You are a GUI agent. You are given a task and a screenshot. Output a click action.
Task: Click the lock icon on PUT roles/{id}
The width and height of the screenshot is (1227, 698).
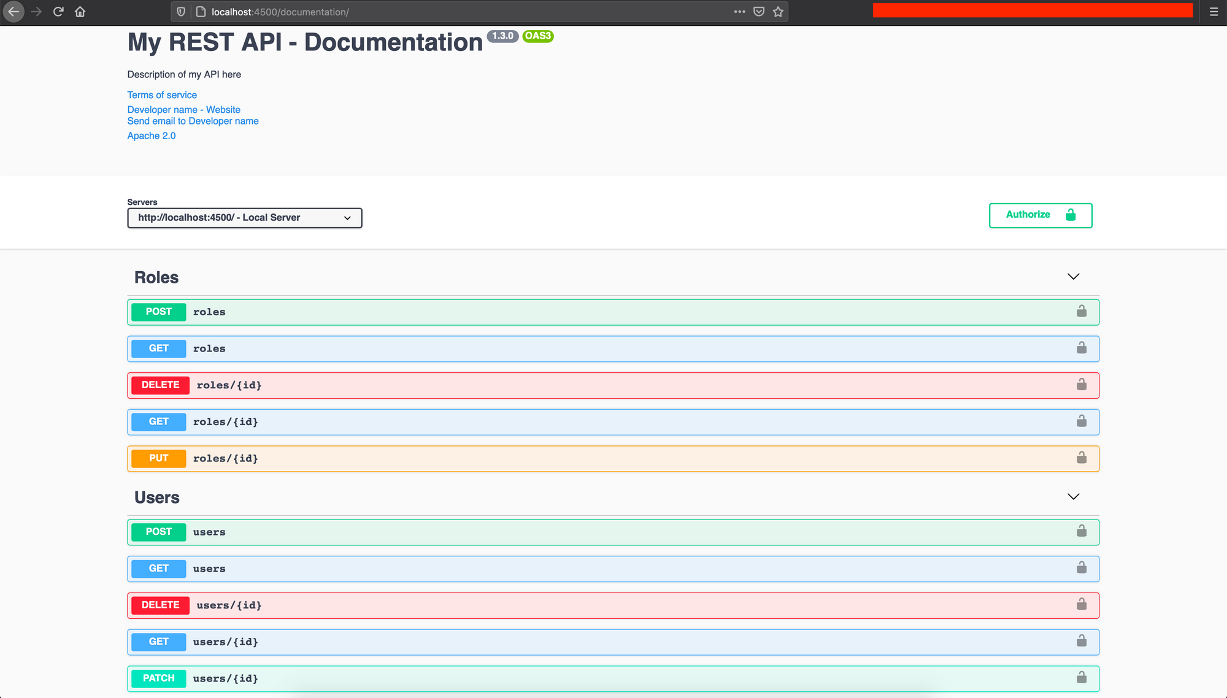coord(1081,458)
